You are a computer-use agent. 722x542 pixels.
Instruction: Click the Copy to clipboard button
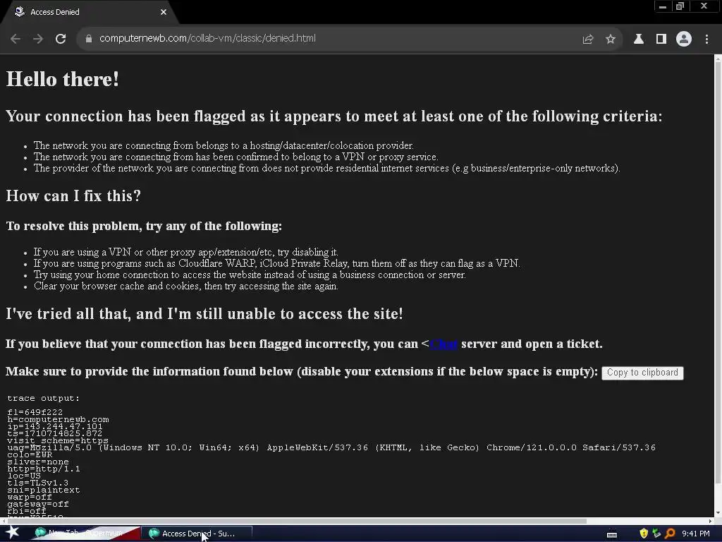(642, 373)
